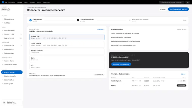Image resolution: width=192 pixels, height=108 pixels.
Task: Click 'BNP Paribas - agence Levallois' heading
Action: point(41,31)
